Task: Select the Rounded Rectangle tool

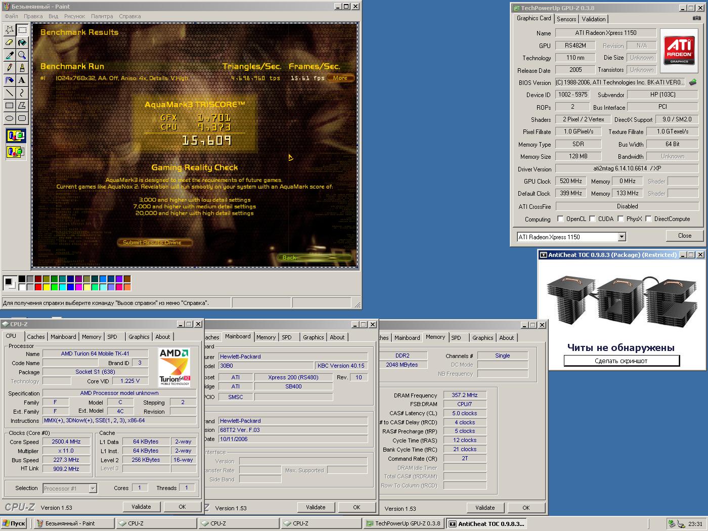Action: point(22,118)
